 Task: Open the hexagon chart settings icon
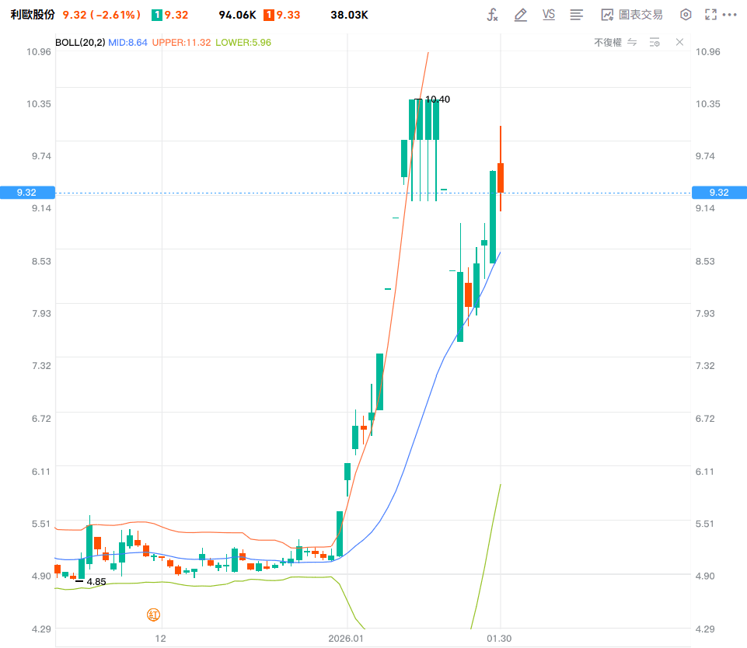[685, 15]
